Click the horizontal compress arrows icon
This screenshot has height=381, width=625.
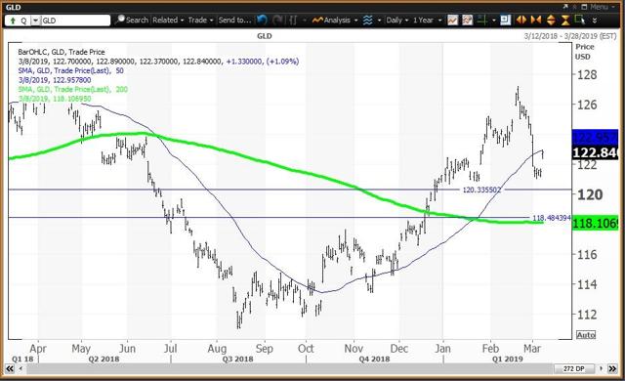pyautogui.click(x=536, y=20)
